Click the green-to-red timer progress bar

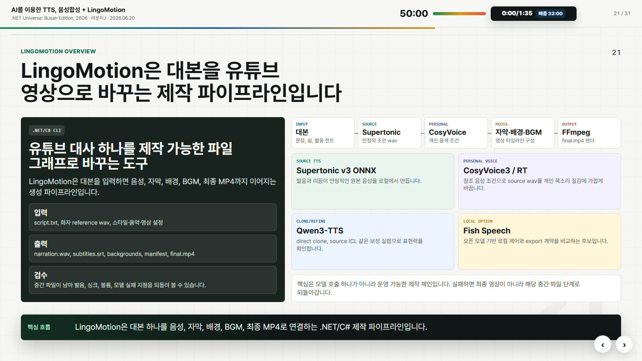(459, 14)
